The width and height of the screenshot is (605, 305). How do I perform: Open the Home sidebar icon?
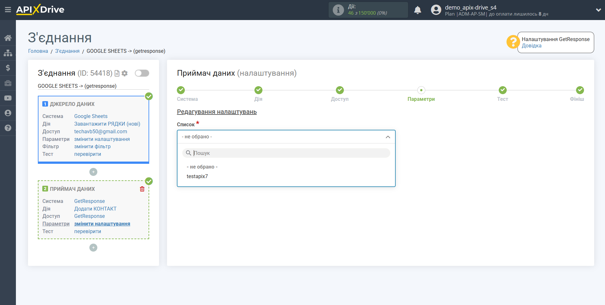pos(8,38)
